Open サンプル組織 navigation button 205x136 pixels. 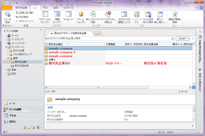coord(23,109)
